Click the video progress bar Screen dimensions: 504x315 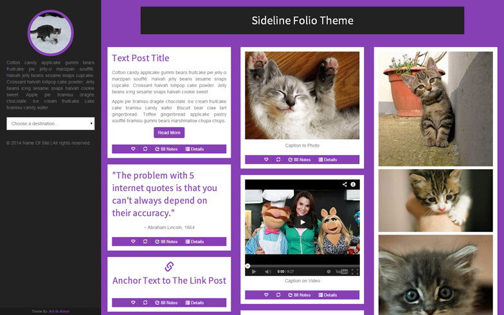coord(302,266)
